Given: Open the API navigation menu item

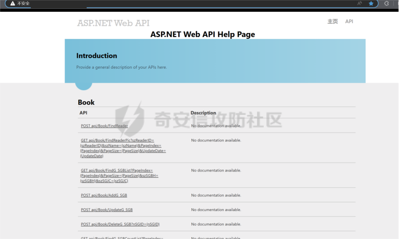Looking at the screenshot, I should (349, 22).
